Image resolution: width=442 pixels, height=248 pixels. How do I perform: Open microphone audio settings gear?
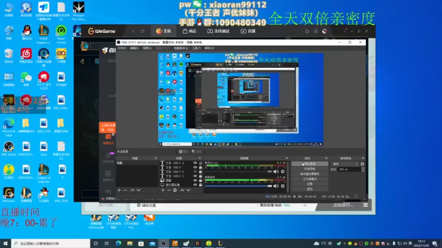[283, 171]
